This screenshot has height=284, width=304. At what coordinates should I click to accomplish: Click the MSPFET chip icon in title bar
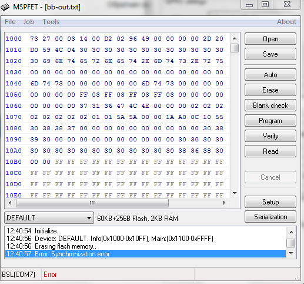coord(5,7)
